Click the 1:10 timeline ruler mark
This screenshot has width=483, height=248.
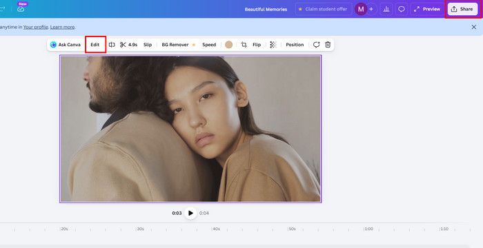coord(444,229)
